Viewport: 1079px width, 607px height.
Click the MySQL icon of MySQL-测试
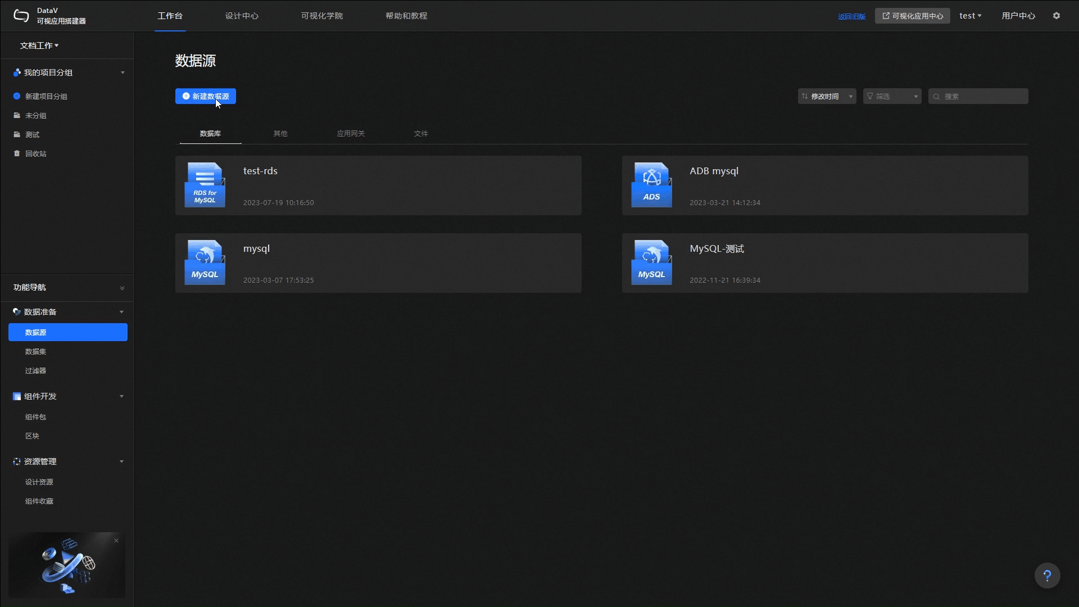pyautogui.click(x=651, y=262)
